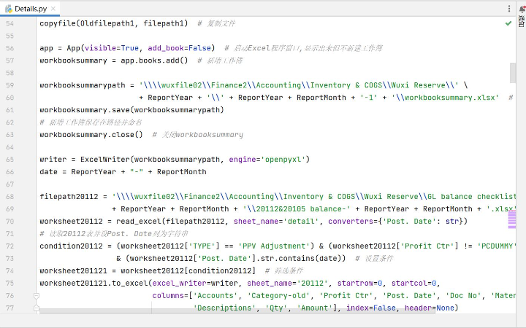Collapse the code fold marker at line 76

[37, 296]
